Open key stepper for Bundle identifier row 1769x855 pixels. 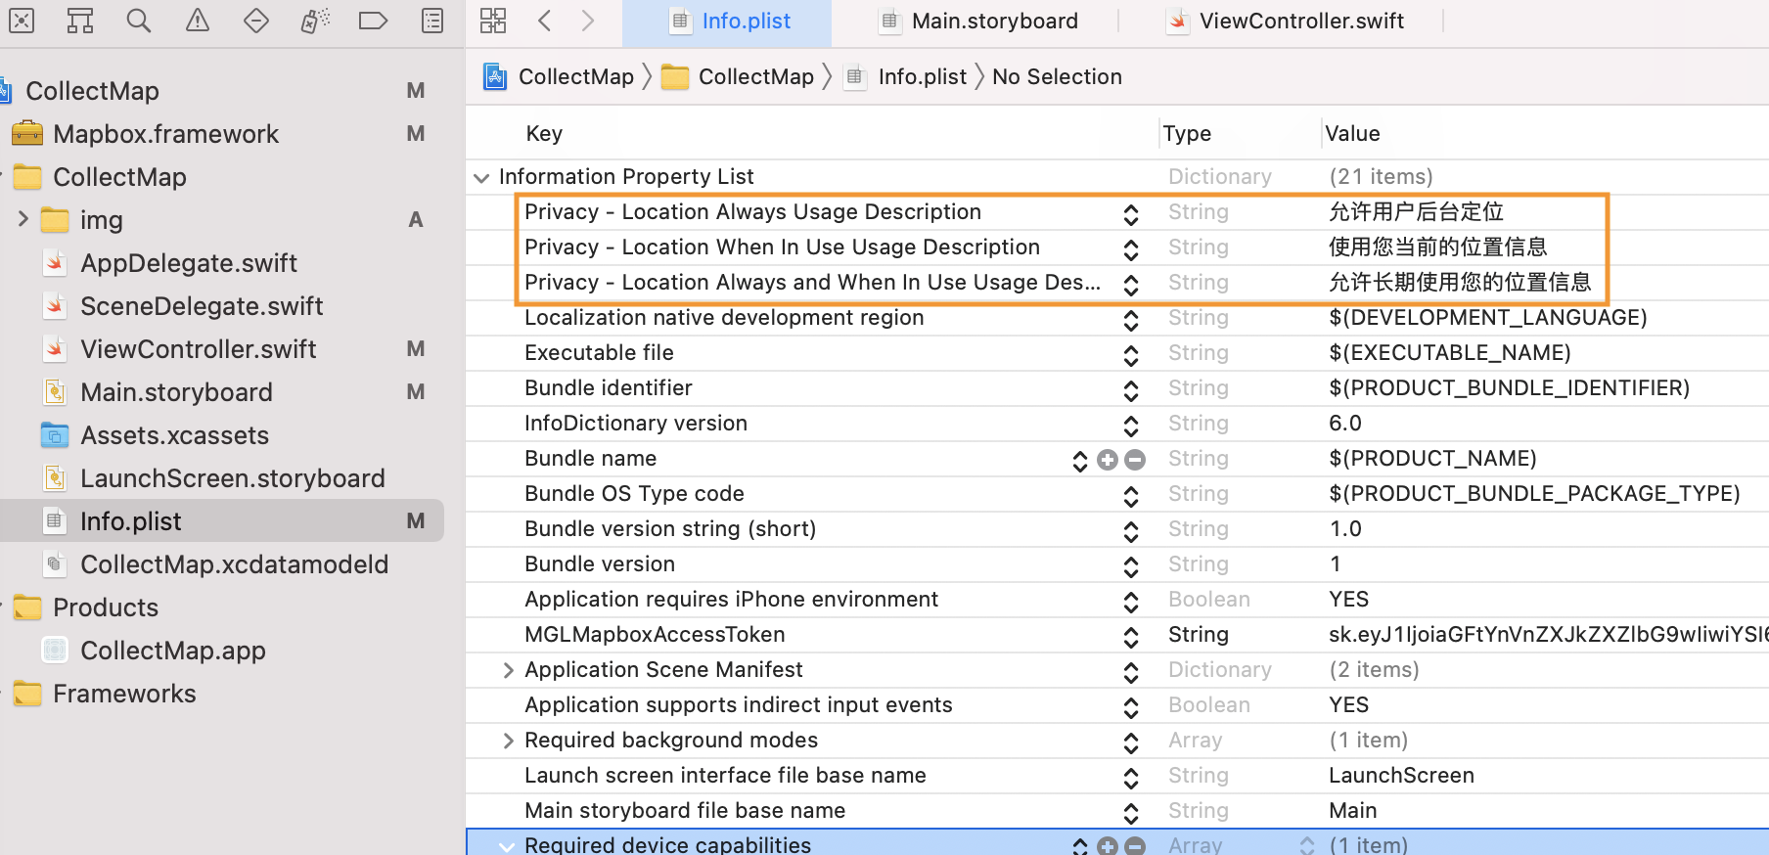coord(1131,390)
